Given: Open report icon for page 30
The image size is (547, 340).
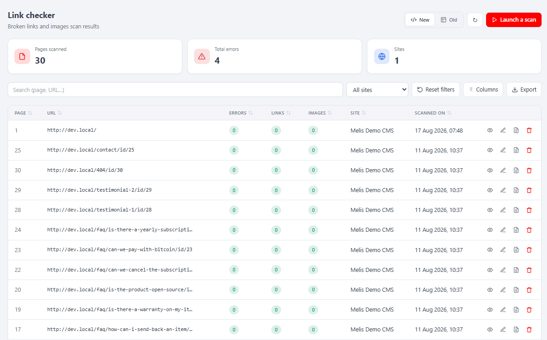Looking at the screenshot, I should pyautogui.click(x=516, y=170).
